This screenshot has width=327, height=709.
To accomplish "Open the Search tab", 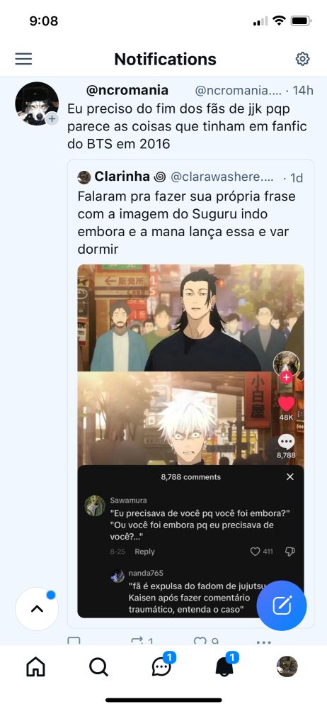I will click(98, 666).
